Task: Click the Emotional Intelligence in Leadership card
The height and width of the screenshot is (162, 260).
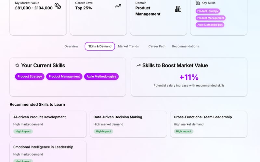Action: point(48,152)
